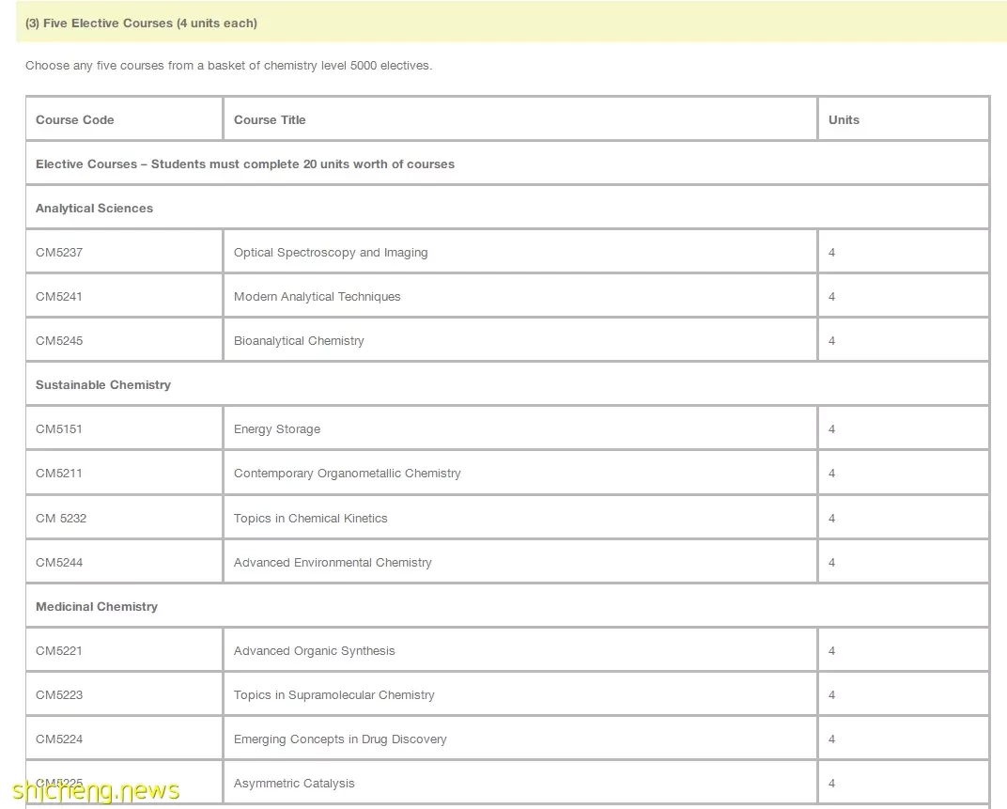1007x809 pixels.
Task: Click the "Analytical Sciences" section row
Action: tap(507, 209)
